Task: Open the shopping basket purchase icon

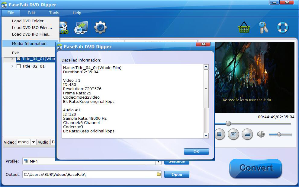Action: (x=244, y=28)
